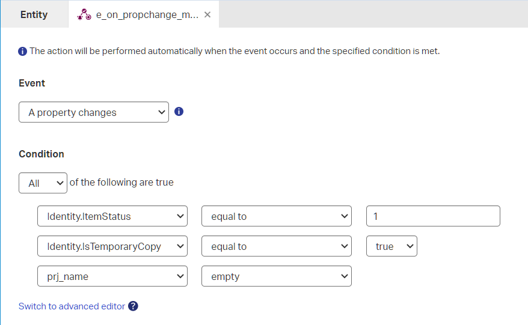Expand the Identity.ItemStatus property dropdown
This screenshot has height=325, width=528.
[x=112, y=216]
